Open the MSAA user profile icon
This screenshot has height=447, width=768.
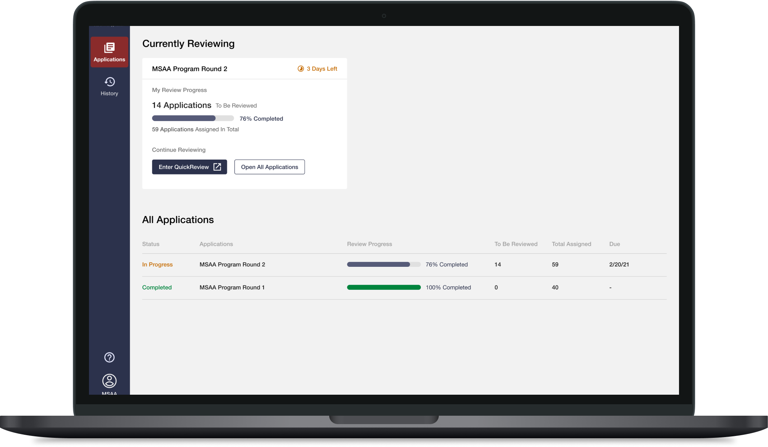pyautogui.click(x=109, y=381)
